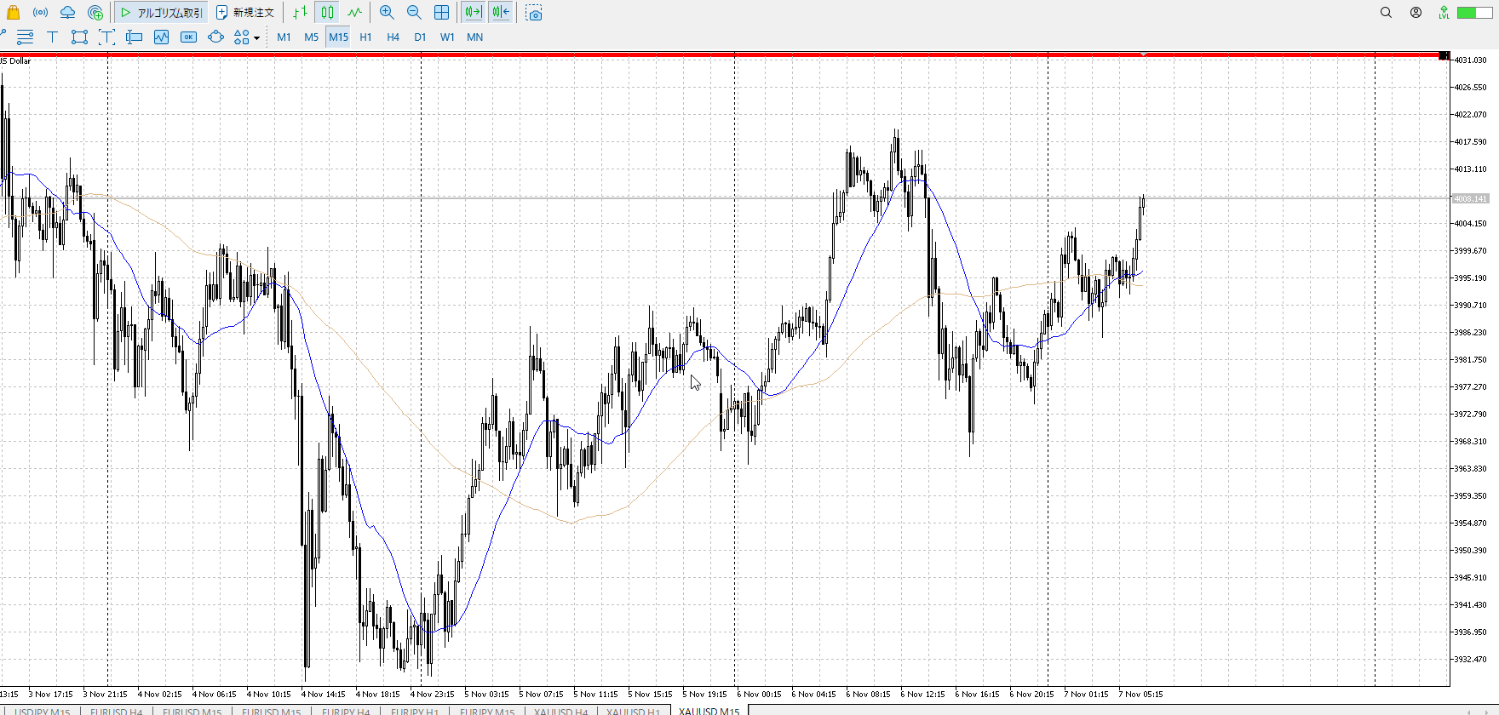Open the market shopping bag icon
Screen dimensions: 1499x715
(x=13, y=13)
